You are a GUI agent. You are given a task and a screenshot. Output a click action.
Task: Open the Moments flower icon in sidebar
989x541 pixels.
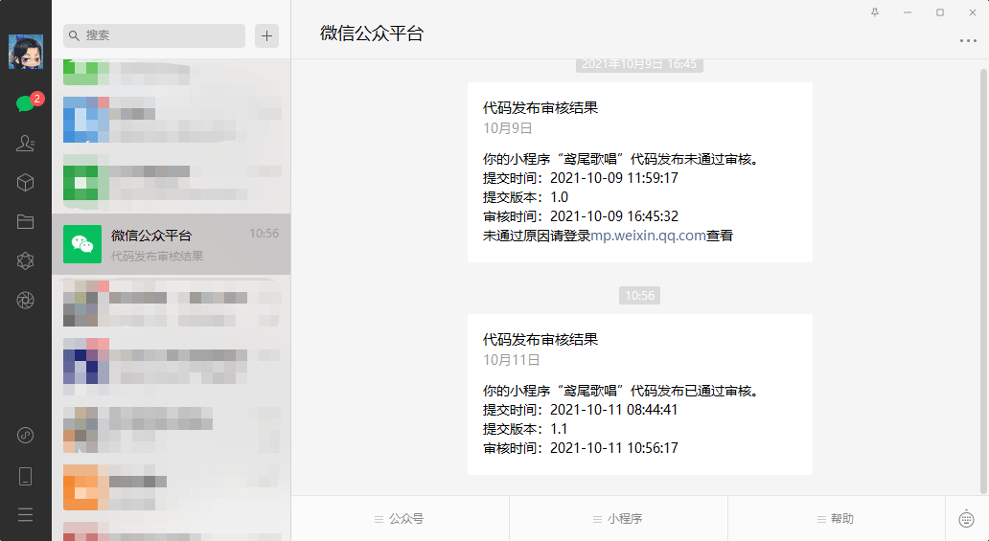coord(25,260)
